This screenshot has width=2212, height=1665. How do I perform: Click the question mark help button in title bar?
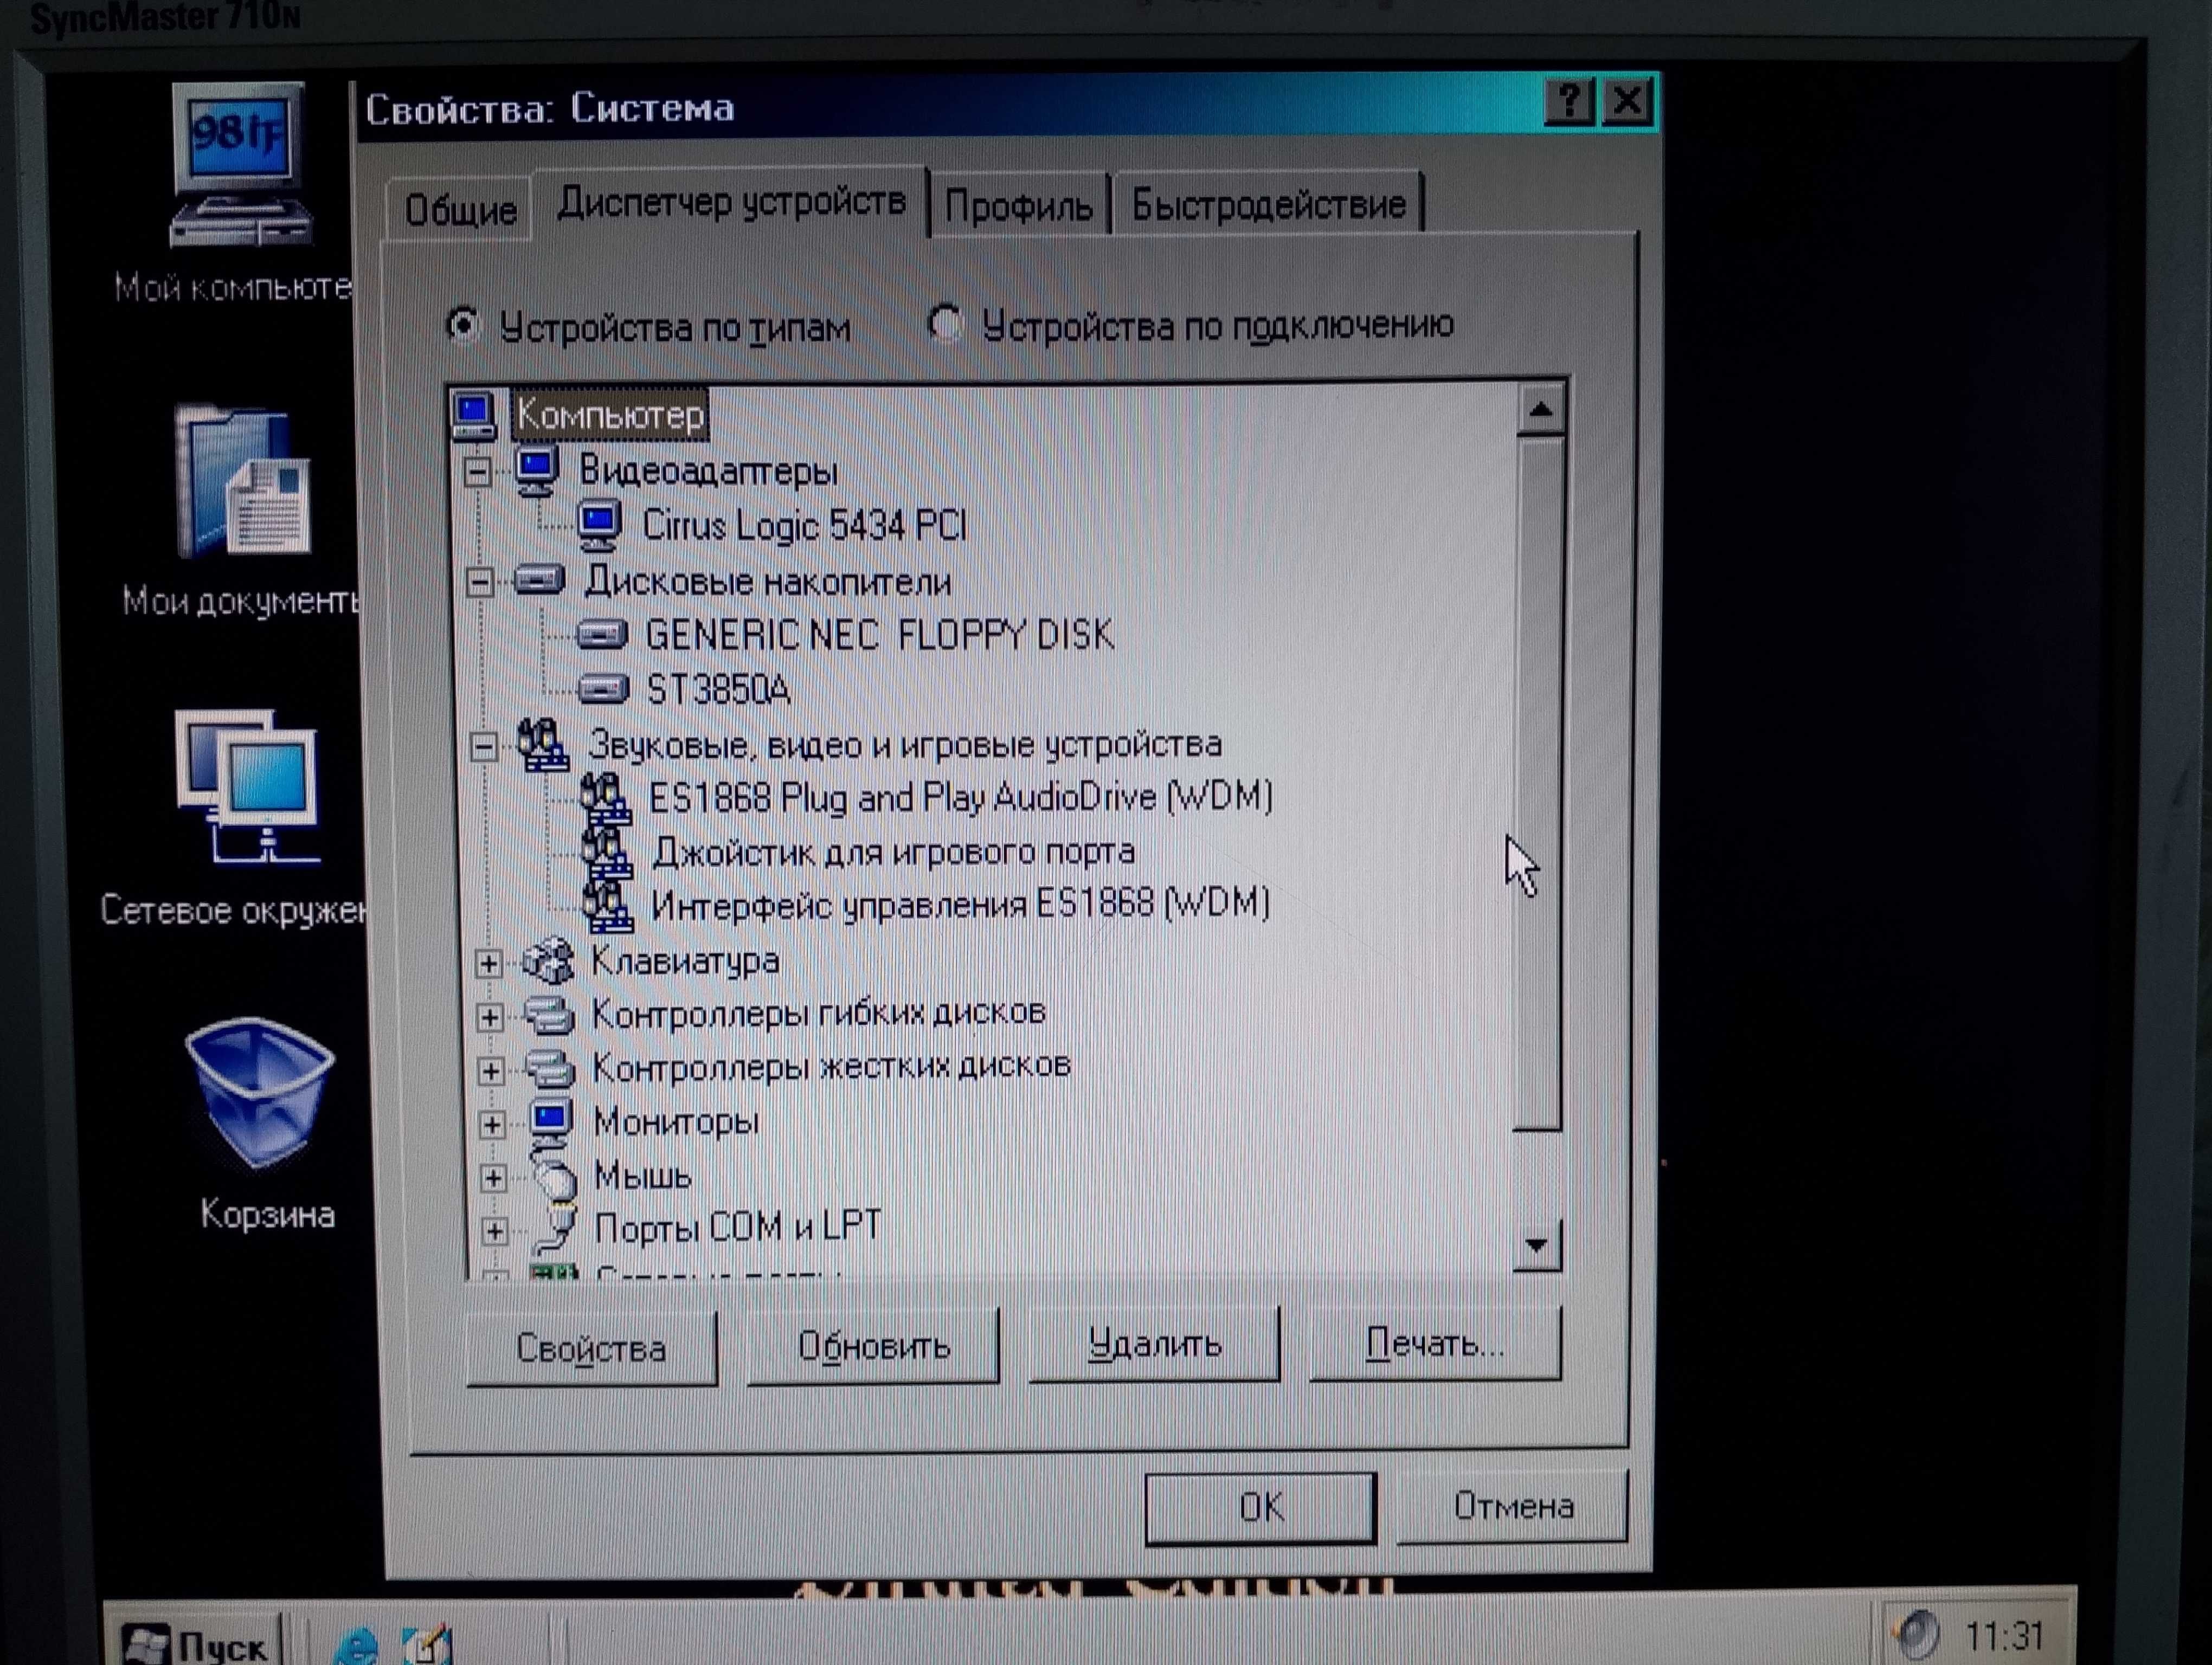click(x=1568, y=101)
